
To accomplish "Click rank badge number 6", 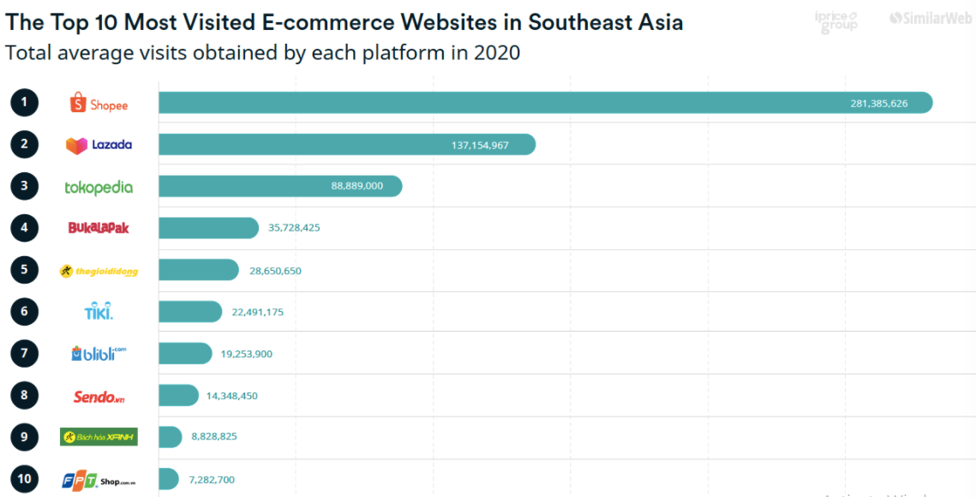I will pyautogui.click(x=24, y=311).
